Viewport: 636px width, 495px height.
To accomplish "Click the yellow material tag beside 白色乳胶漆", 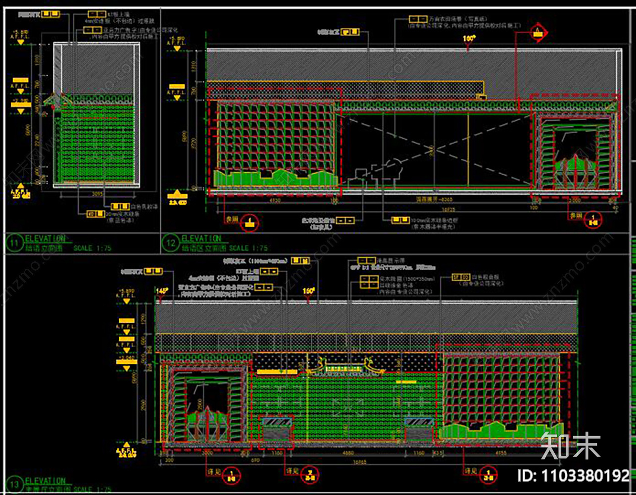I will coord(120,206).
